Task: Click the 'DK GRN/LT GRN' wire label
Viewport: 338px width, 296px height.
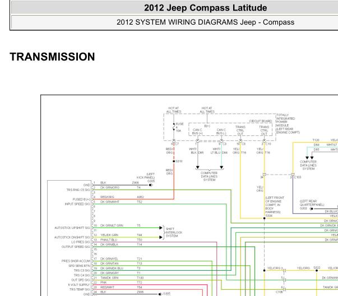Action: tap(112, 225)
